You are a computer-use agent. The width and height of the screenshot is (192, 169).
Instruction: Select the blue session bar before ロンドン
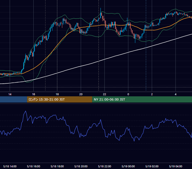pos(14,99)
